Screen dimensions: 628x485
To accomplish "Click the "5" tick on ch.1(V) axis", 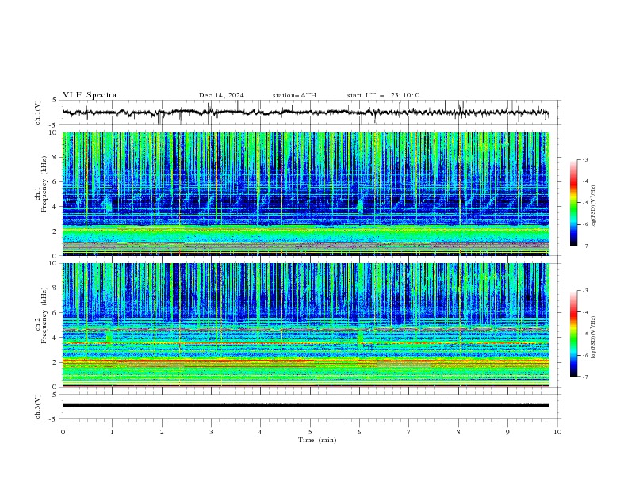I will (54, 101).
